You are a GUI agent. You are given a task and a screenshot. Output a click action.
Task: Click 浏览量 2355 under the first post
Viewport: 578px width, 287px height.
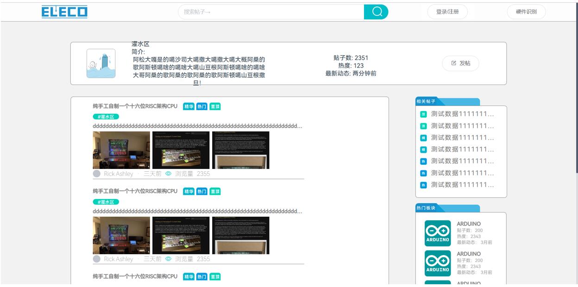192,174
